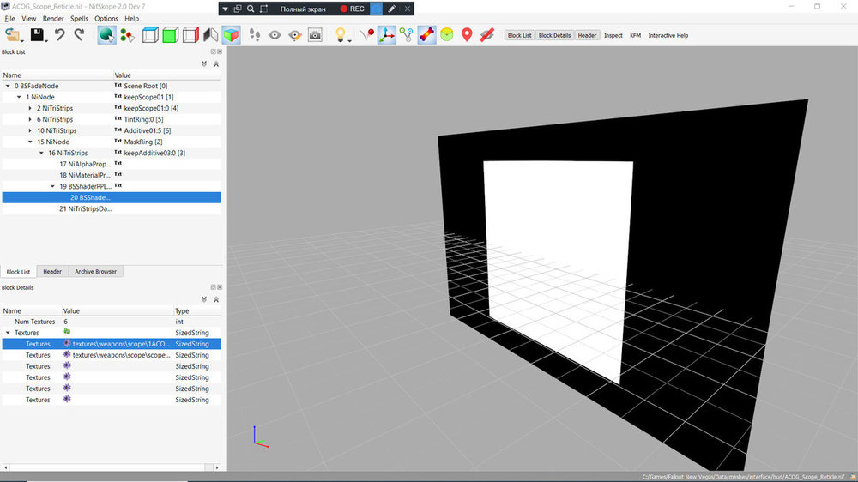Viewport: 858px width, 482px height.
Task: Collapse the 15 NiNode MaskRing node
Action: click(x=30, y=142)
